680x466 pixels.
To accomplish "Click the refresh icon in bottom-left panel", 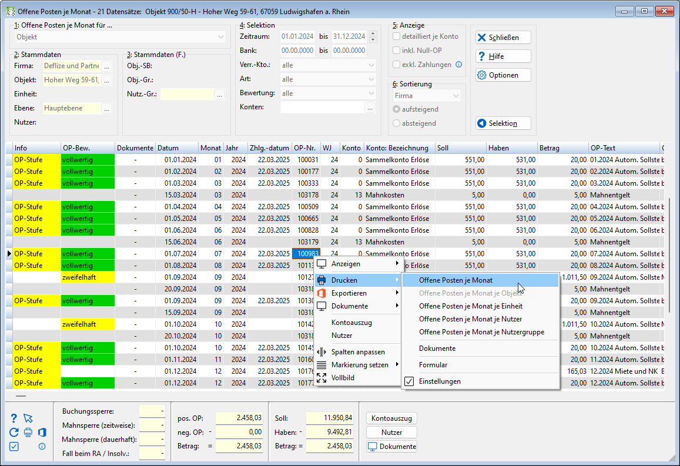I will click(14, 432).
